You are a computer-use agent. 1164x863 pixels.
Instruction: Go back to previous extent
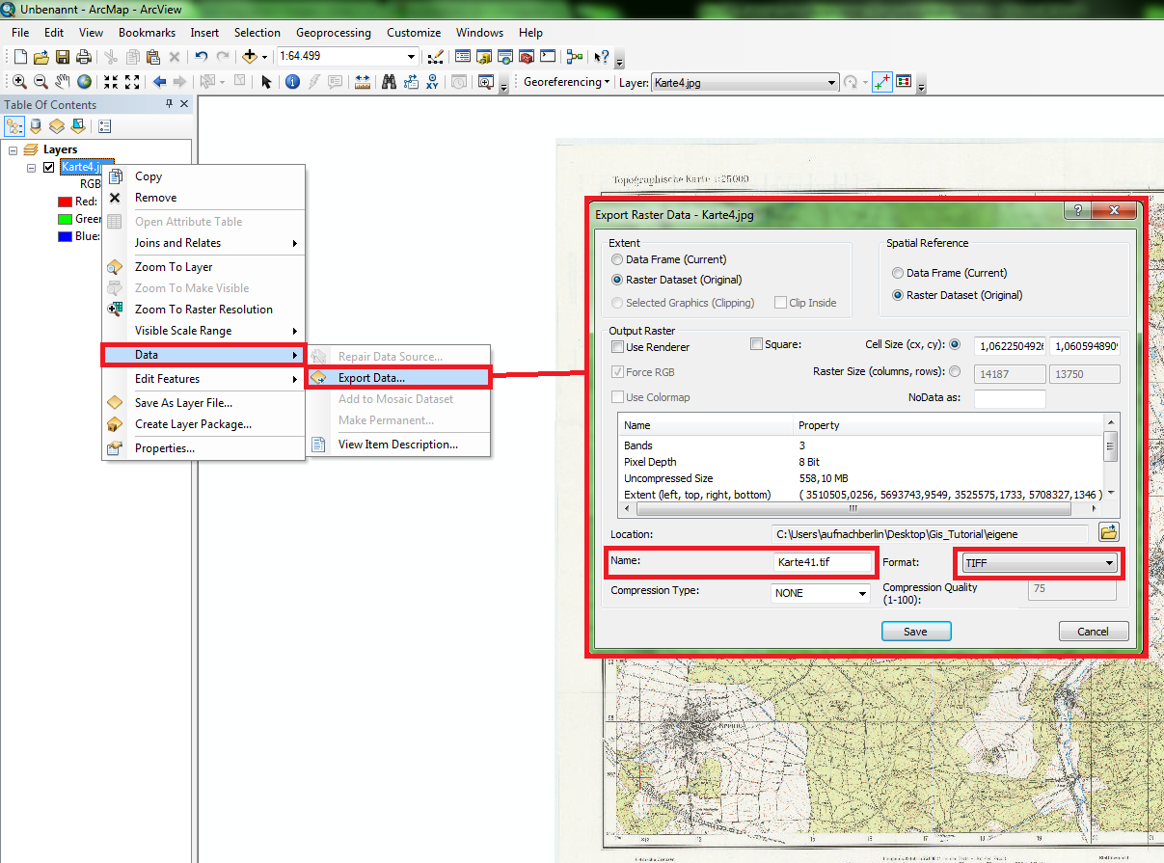click(159, 82)
